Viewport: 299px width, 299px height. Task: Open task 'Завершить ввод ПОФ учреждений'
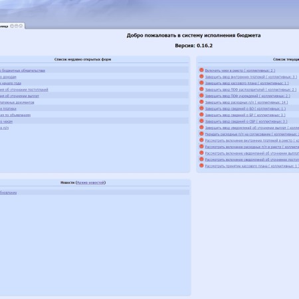point(247,96)
